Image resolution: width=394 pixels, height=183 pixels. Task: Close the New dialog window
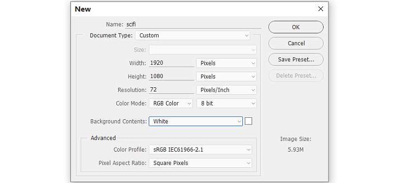pos(321,9)
